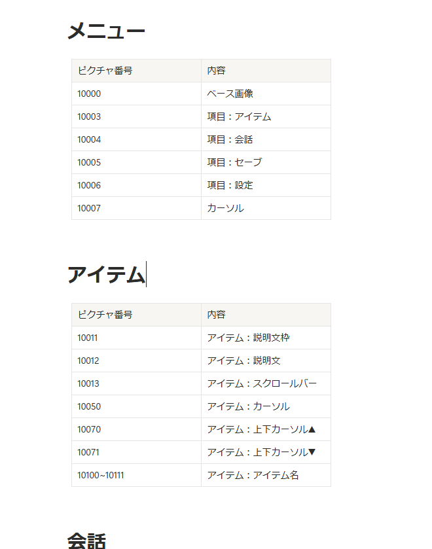Screen dimensions: 432x549
Task: Click the アイテム heading text
Action: point(106,275)
